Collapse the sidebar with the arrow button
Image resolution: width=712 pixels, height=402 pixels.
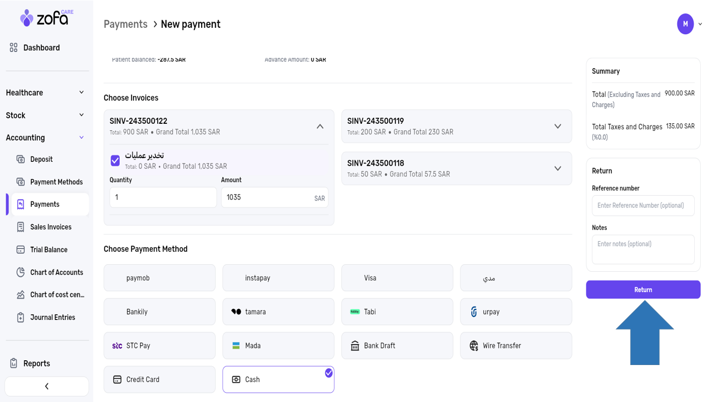[x=47, y=386]
